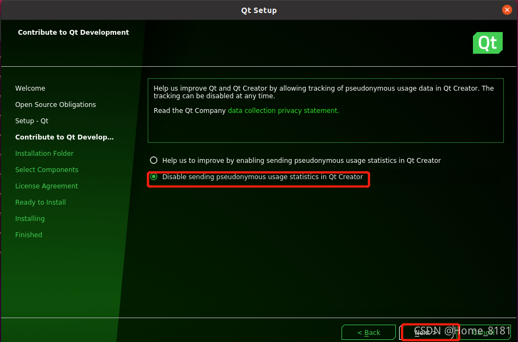The image size is (518, 342).
Task: Select the Setup - Qt step
Action: tap(31, 121)
